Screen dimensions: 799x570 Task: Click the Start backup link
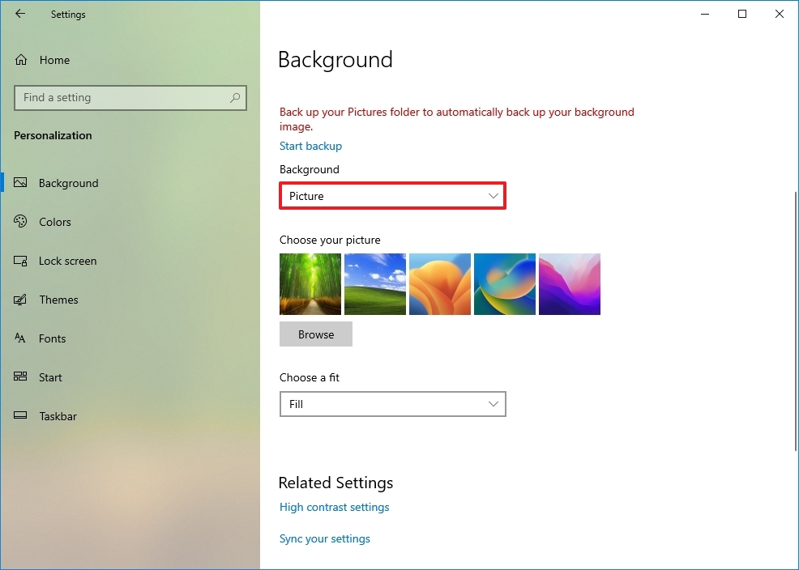coord(310,146)
